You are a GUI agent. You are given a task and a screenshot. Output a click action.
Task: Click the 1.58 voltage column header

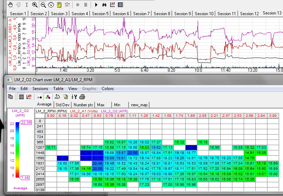(x=168, y=116)
